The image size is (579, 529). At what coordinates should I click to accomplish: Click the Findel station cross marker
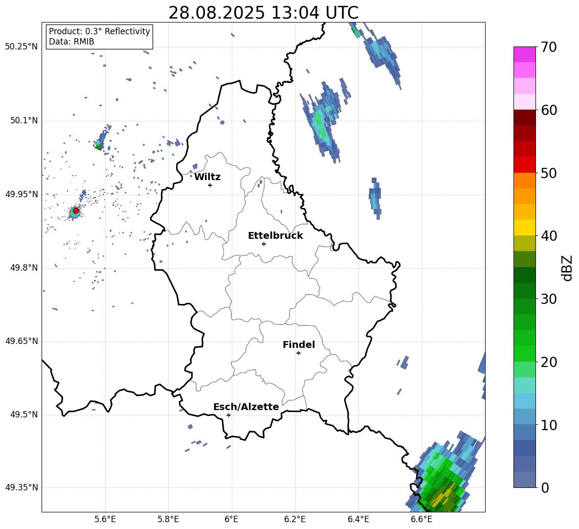[x=298, y=353]
